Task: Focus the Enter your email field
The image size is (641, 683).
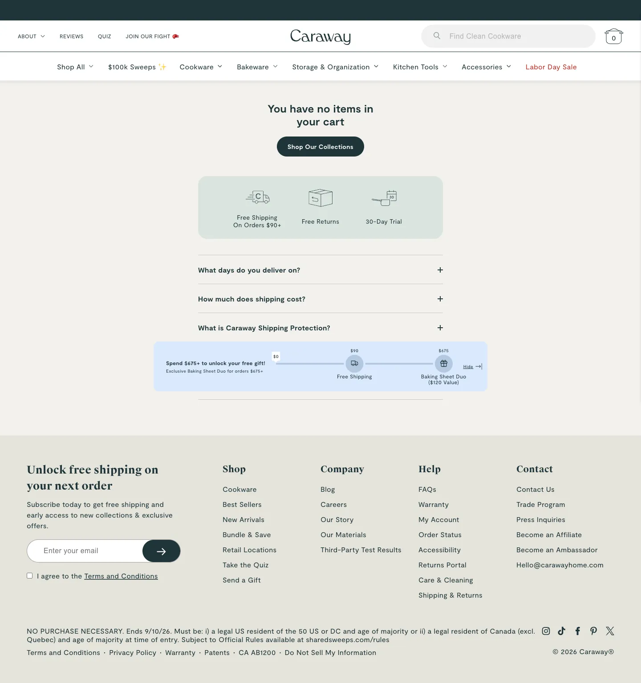Action: click(x=85, y=551)
